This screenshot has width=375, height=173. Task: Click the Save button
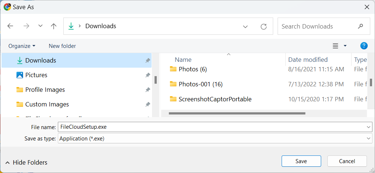[x=301, y=161]
